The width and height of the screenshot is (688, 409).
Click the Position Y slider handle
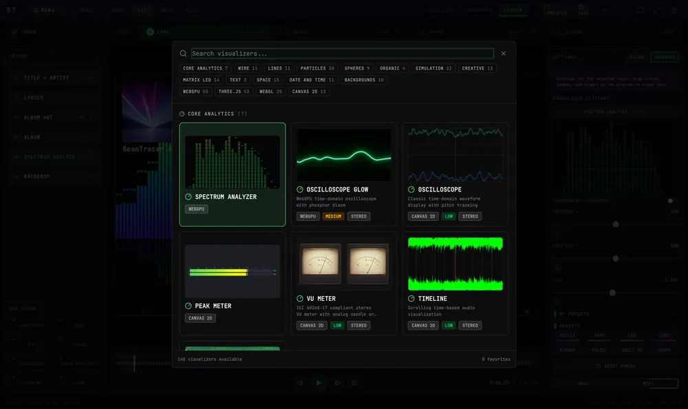[616, 259]
